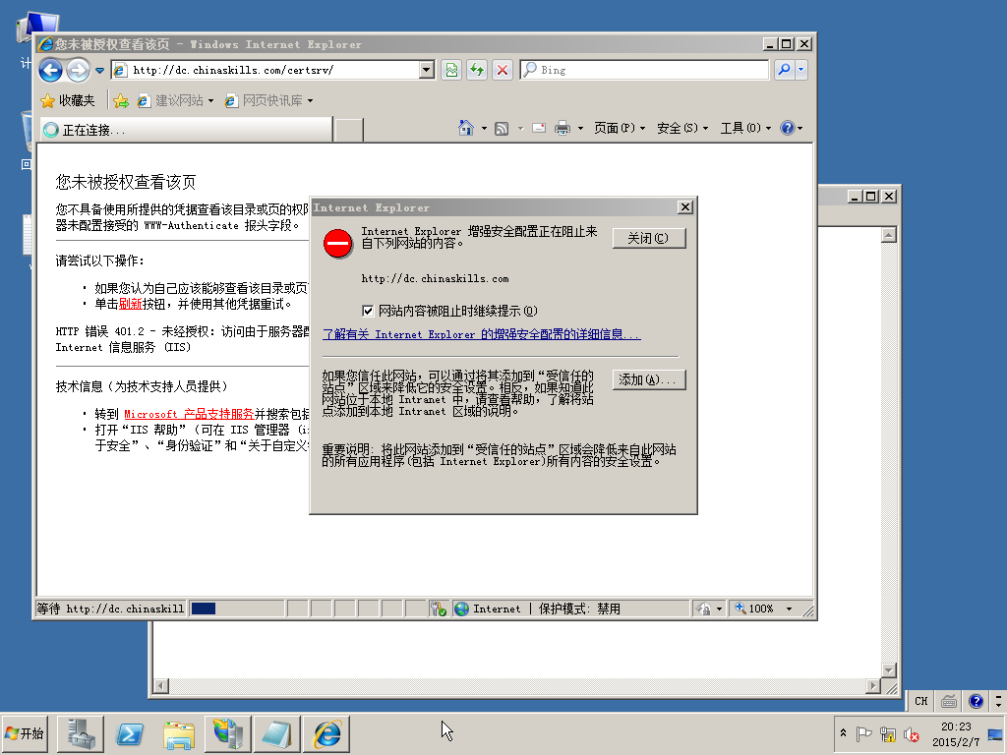Click the Read Mail icon

pyautogui.click(x=539, y=129)
